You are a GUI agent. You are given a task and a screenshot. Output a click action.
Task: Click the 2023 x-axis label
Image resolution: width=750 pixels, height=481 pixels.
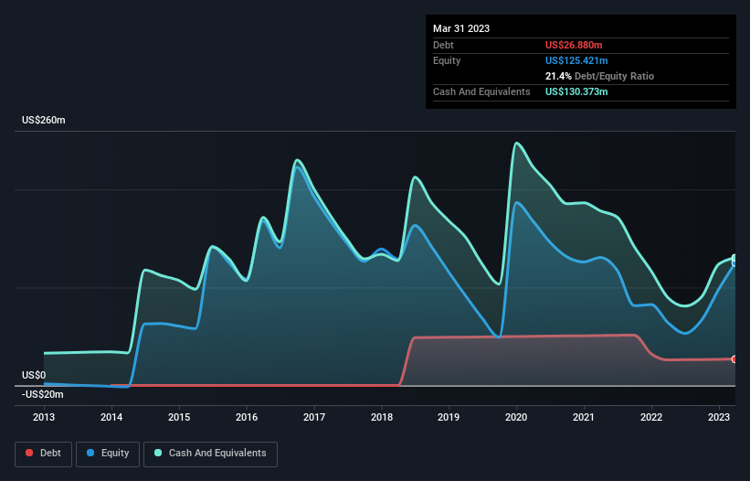coord(719,417)
